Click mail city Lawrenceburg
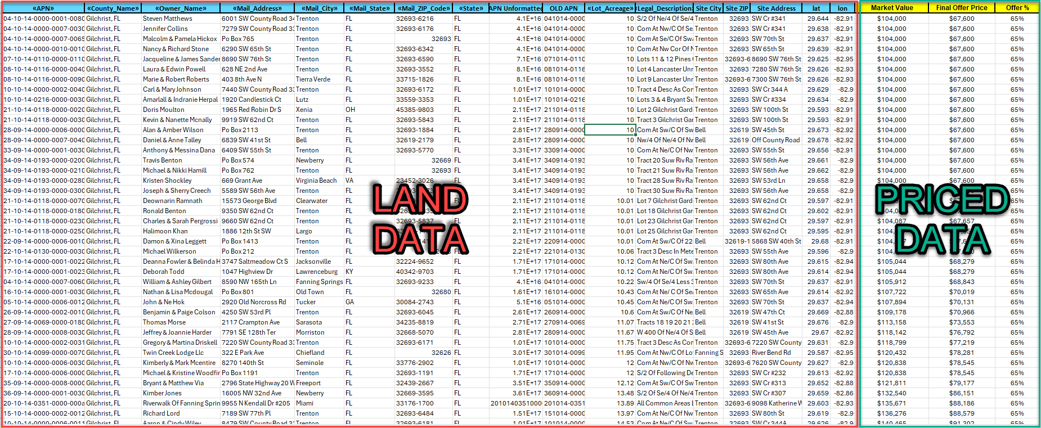Screen dimensions: 1041x428 [319, 272]
